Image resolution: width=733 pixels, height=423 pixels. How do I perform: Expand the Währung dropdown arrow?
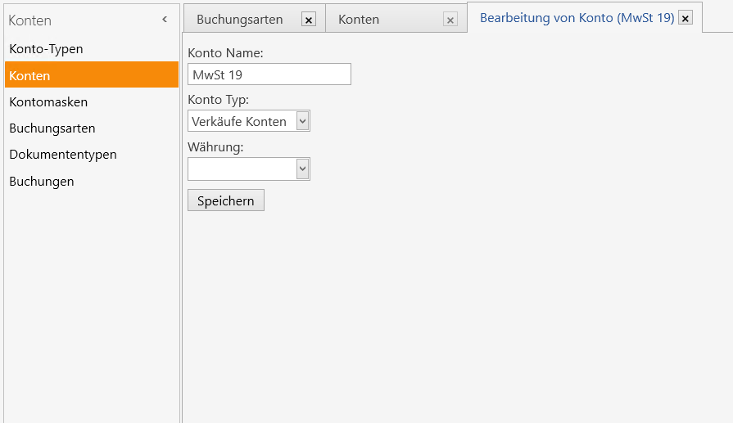click(302, 169)
